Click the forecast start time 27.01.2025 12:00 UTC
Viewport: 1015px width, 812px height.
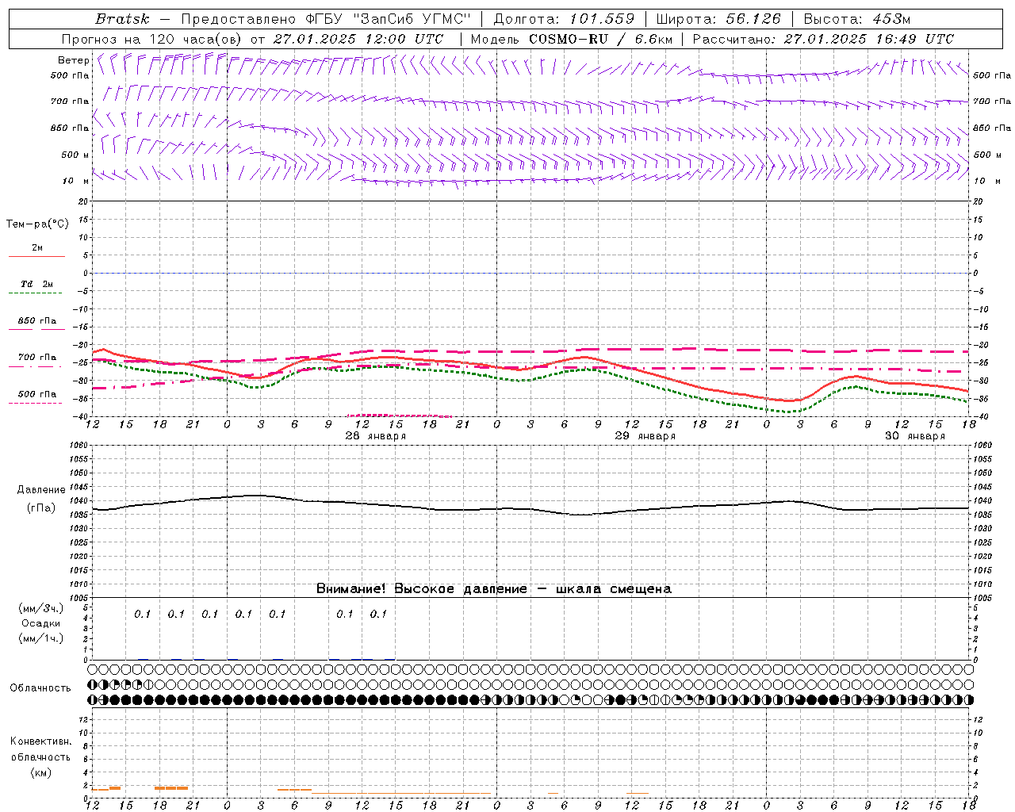tap(358, 39)
